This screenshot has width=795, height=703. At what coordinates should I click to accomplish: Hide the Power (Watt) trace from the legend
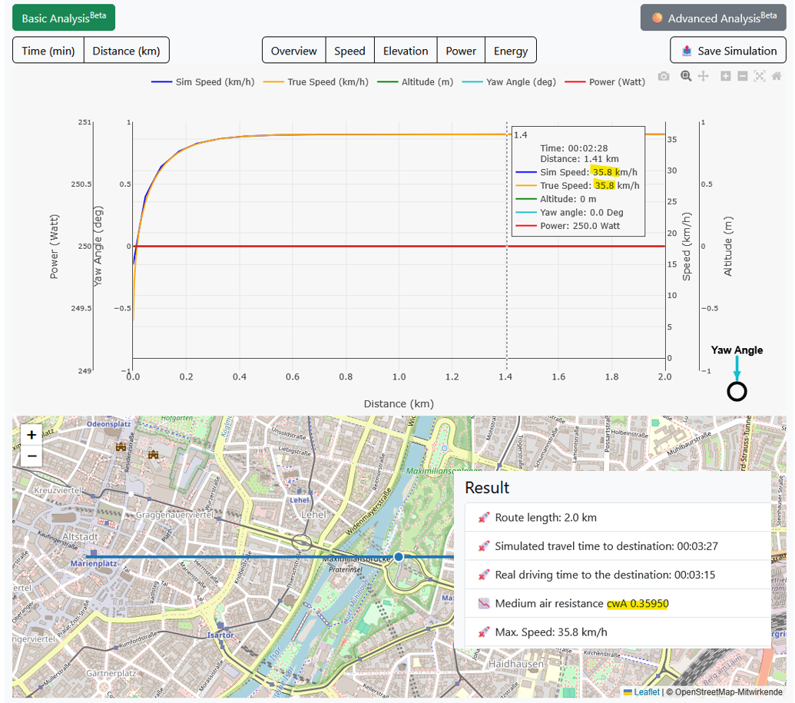tap(607, 82)
